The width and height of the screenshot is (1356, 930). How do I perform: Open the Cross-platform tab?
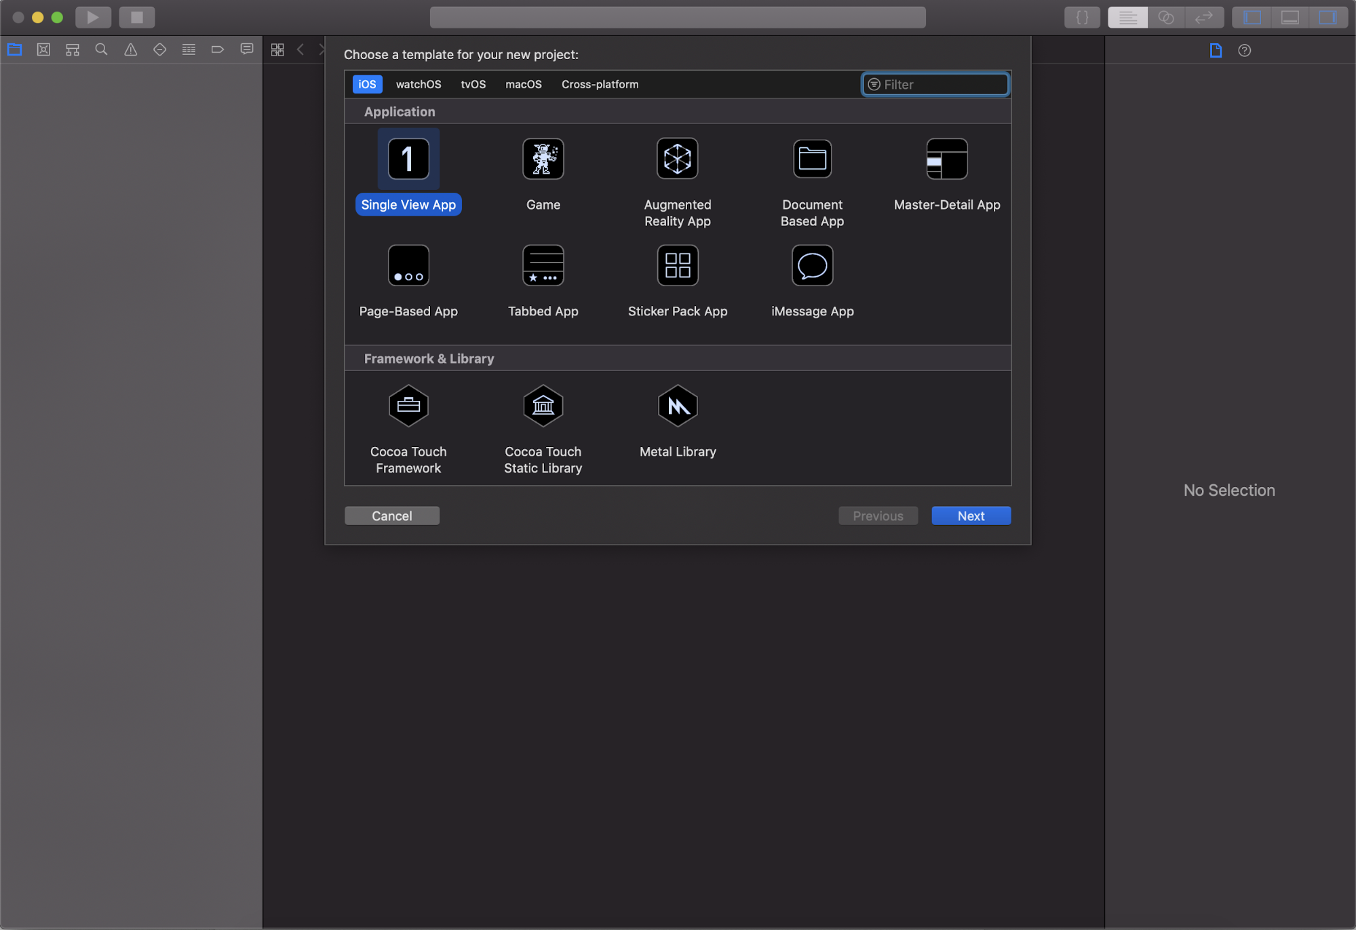tap(600, 84)
